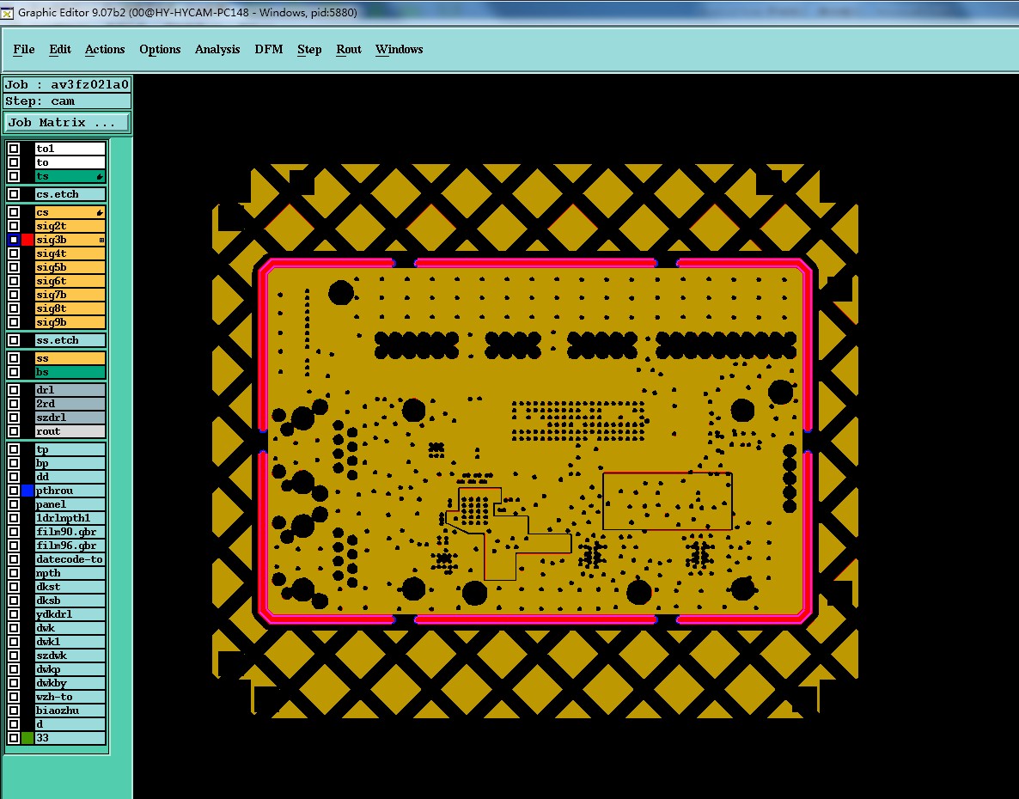
Task: Toggle checkbox for layer rout
Action: (14, 431)
